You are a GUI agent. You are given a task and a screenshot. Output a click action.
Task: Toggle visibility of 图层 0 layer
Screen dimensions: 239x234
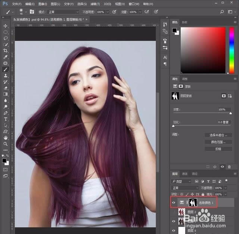click(174, 231)
